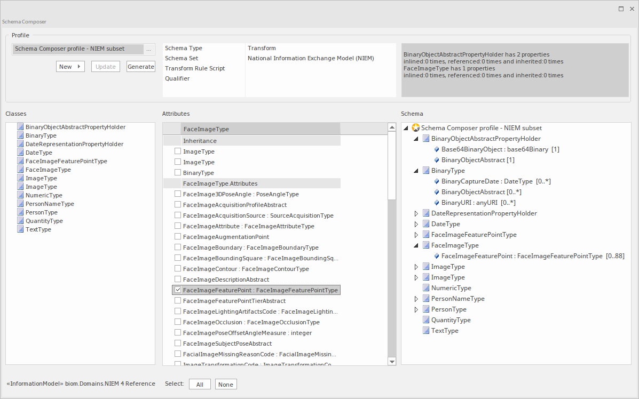Check the BinaryType inheritance checkbox
639x399 pixels.
click(x=178, y=173)
